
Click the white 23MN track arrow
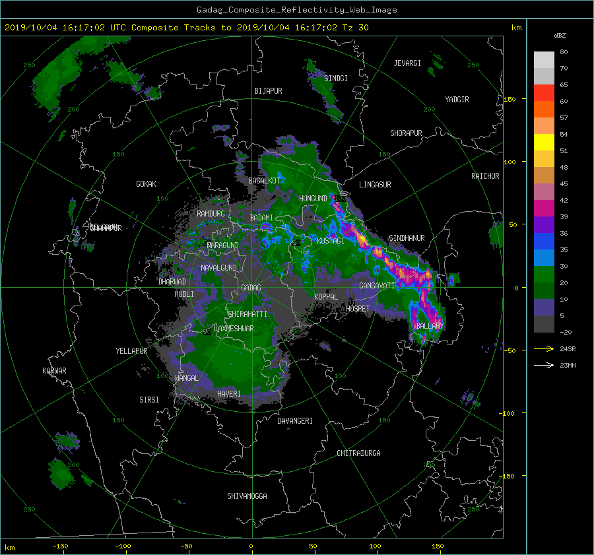pos(544,366)
